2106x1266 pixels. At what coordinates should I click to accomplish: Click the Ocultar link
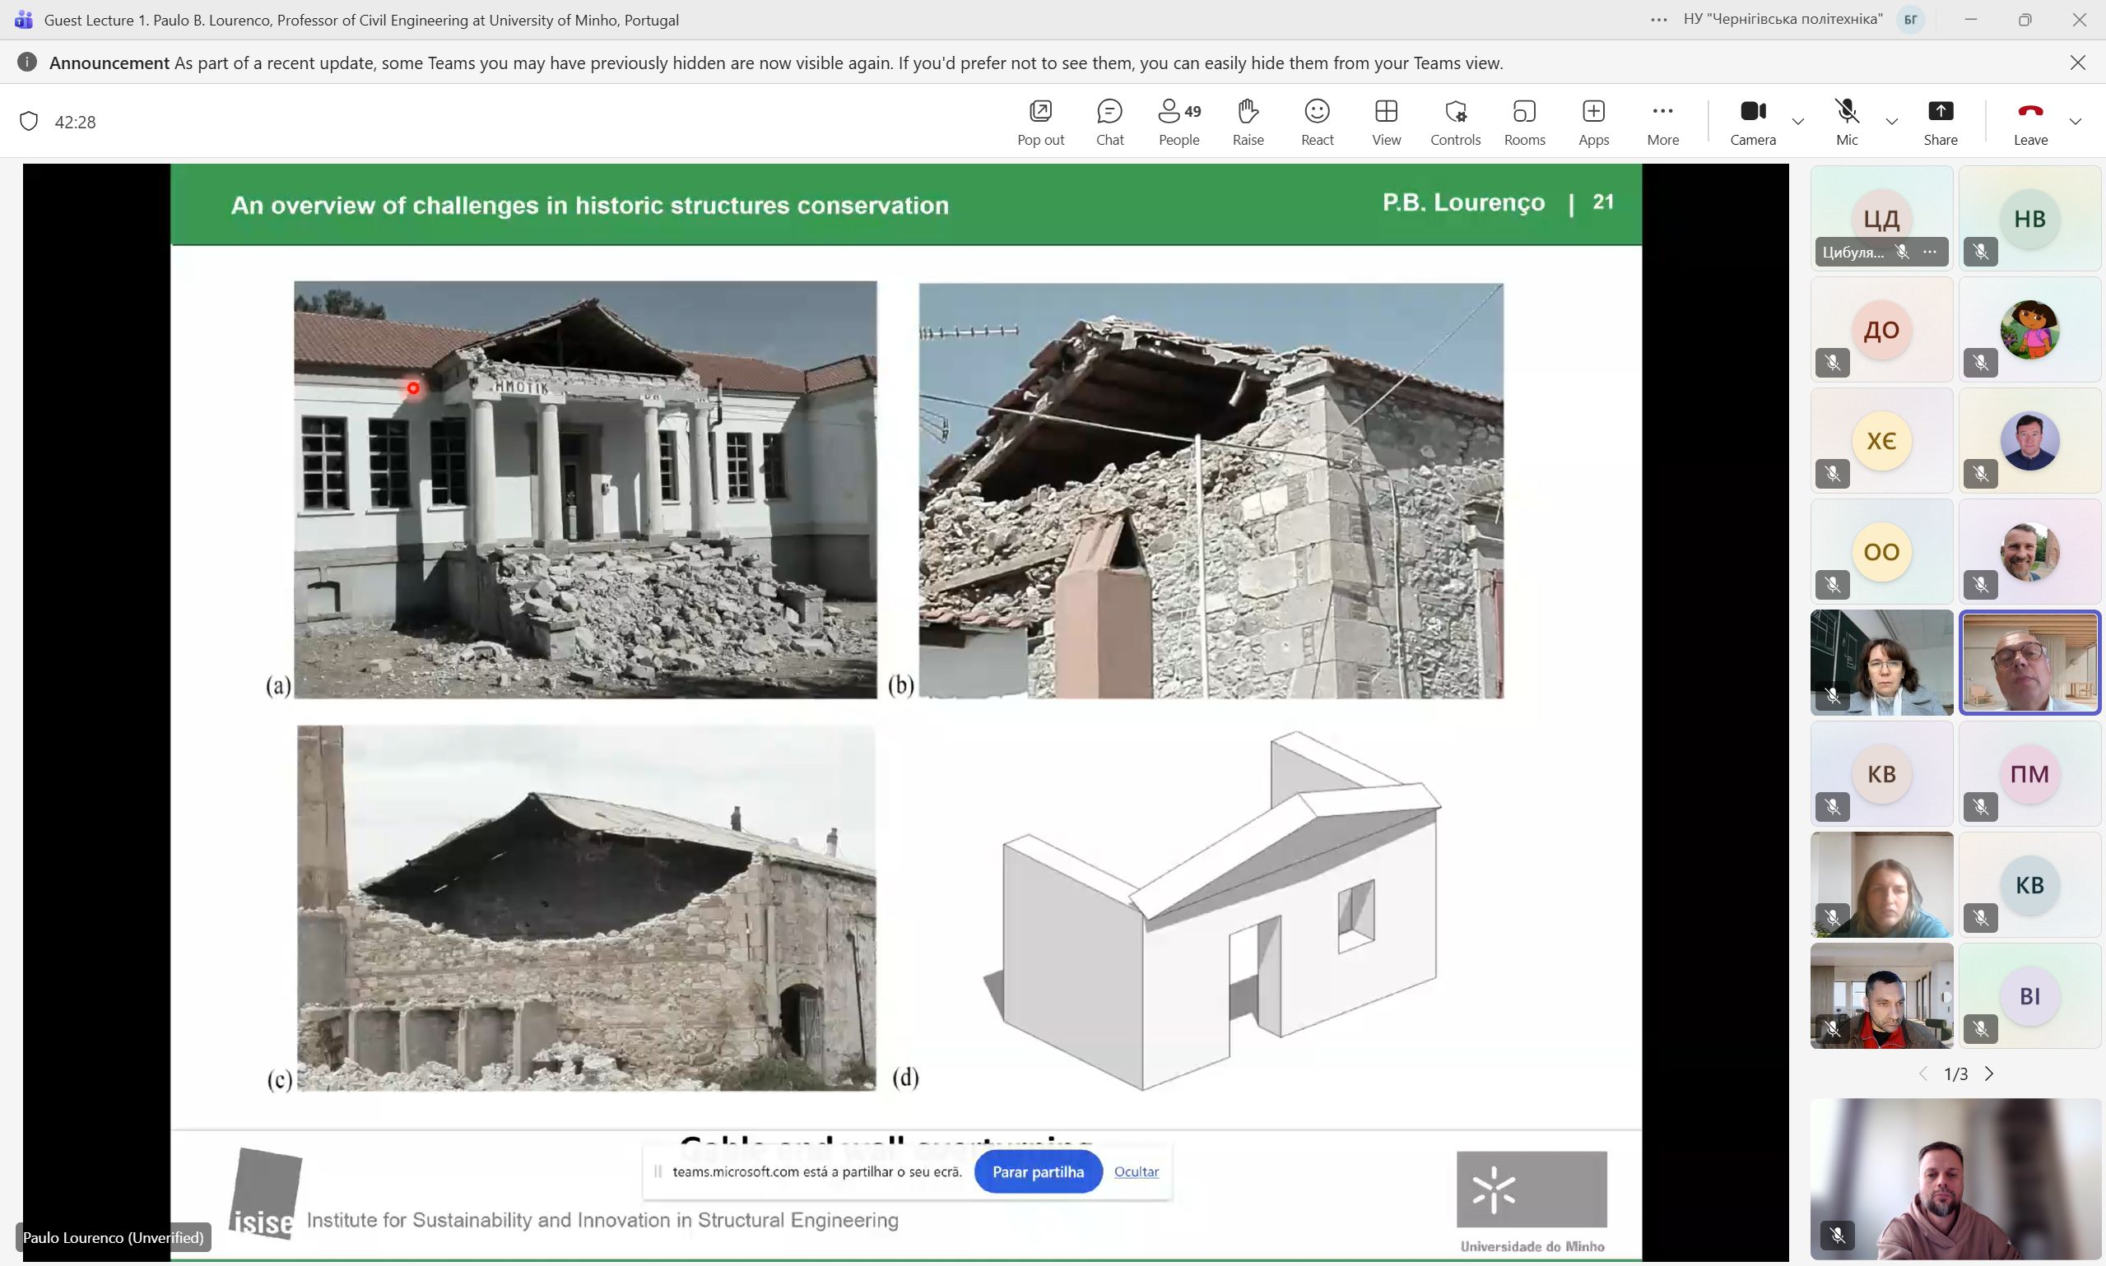tap(1136, 1171)
